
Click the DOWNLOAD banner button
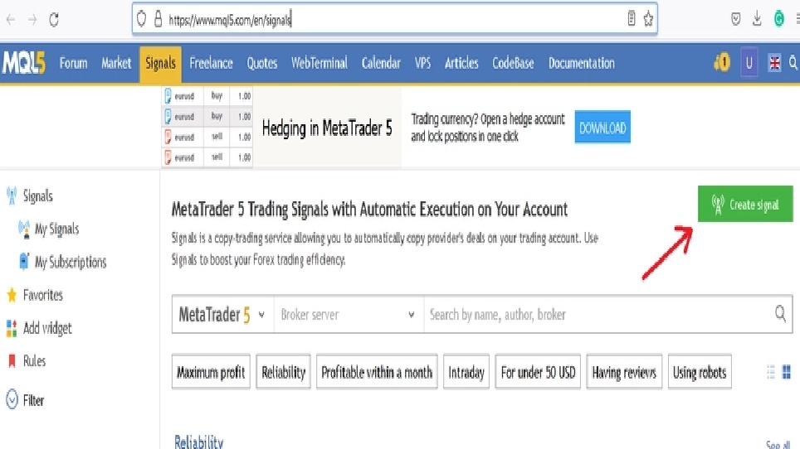click(x=602, y=128)
